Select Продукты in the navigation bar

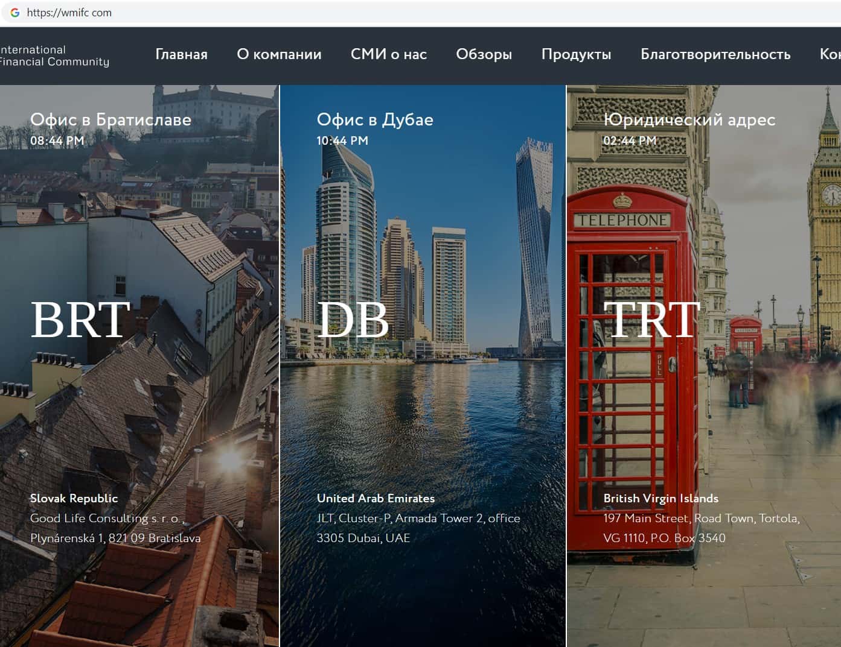[x=577, y=54]
